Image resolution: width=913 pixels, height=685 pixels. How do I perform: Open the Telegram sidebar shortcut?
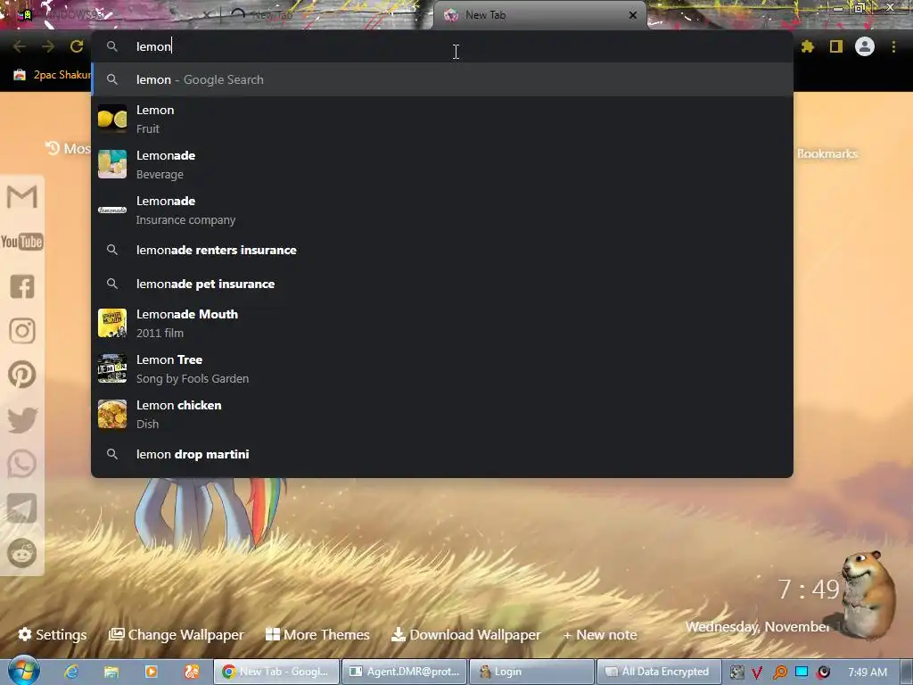click(22, 508)
